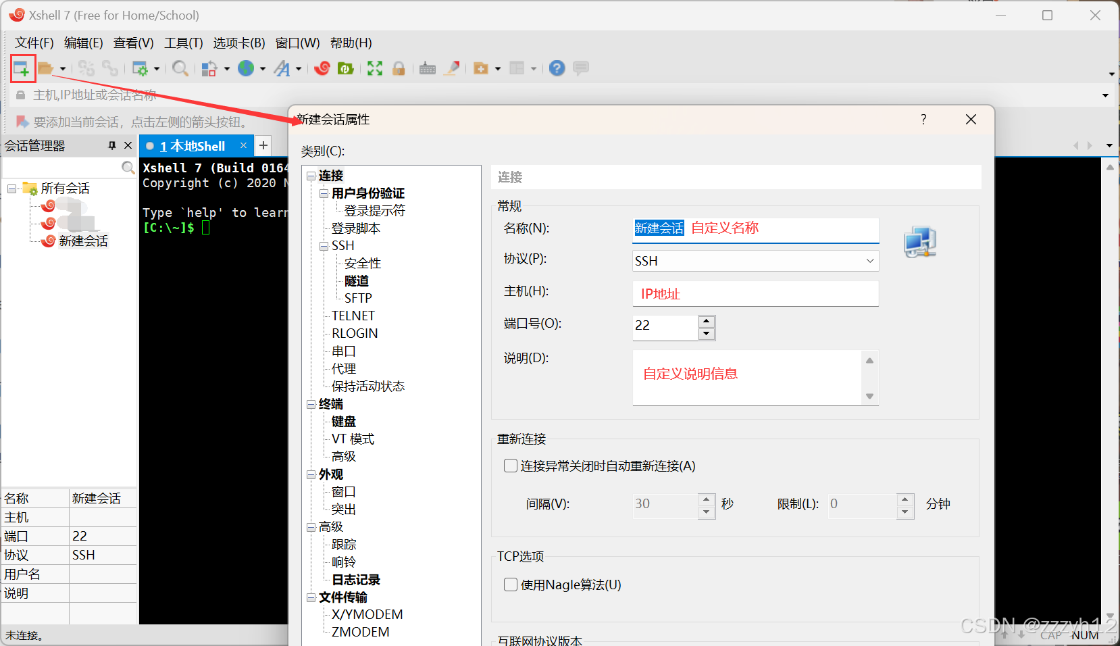
Task: Select 日志记录 in the category tree
Action: pyautogui.click(x=356, y=580)
